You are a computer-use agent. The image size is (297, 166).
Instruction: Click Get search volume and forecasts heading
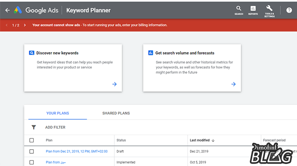(185, 53)
